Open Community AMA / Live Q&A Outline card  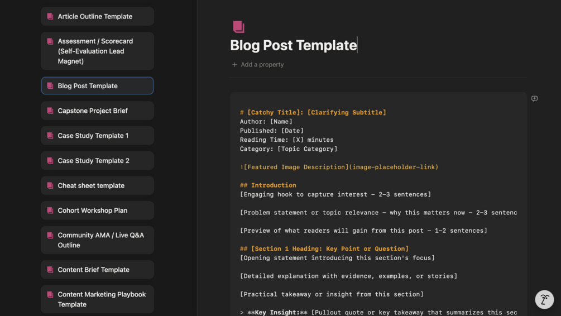pyautogui.click(x=97, y=240)
